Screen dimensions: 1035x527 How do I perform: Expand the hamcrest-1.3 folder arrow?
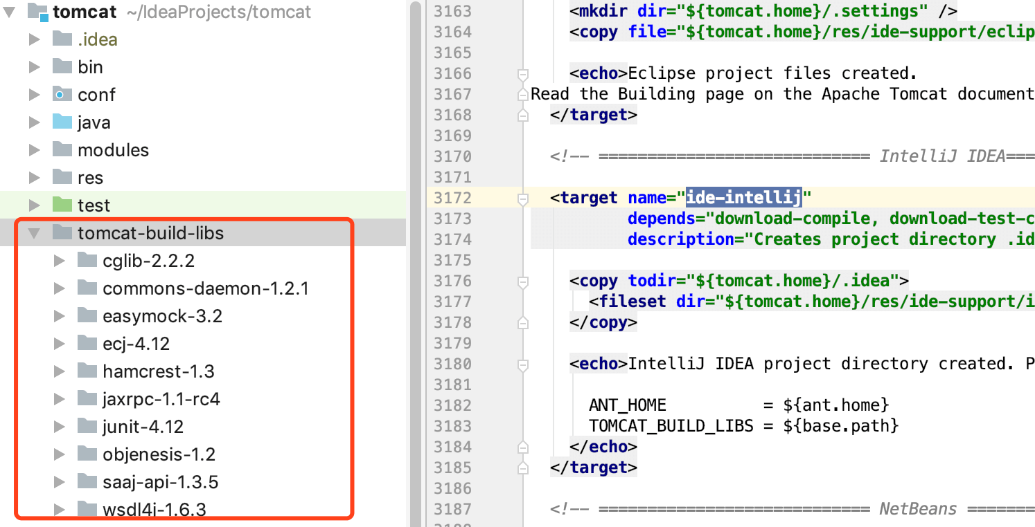[x=60, y=371]
